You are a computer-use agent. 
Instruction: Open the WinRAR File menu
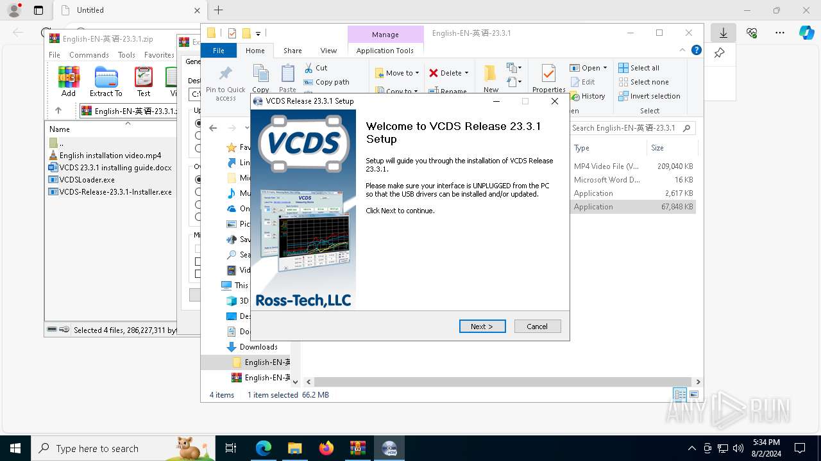(55, 55)
